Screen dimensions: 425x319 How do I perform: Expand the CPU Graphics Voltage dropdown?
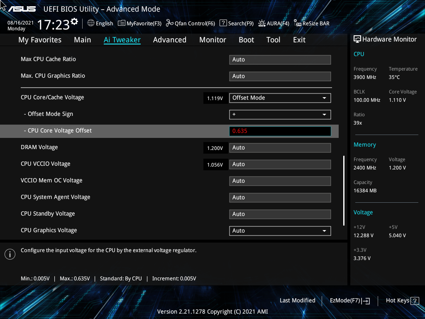click(280, 231)
